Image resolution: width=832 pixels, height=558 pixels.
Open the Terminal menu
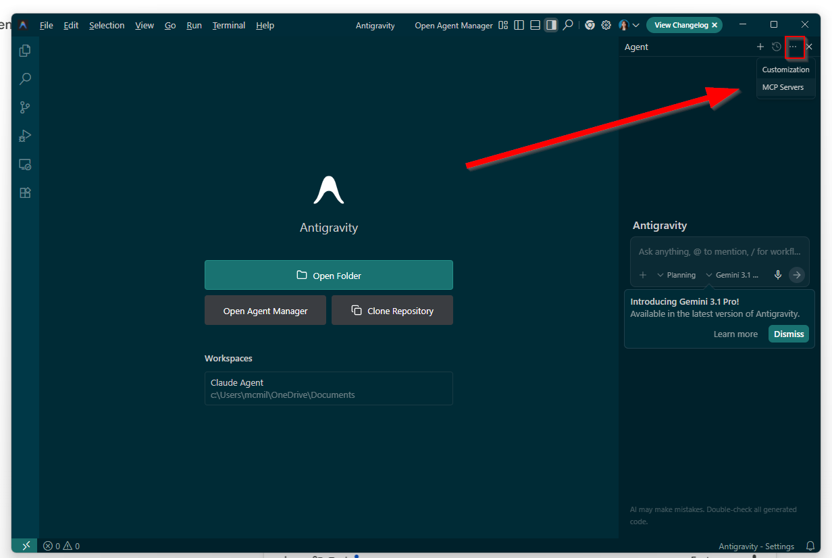point(229,25)
